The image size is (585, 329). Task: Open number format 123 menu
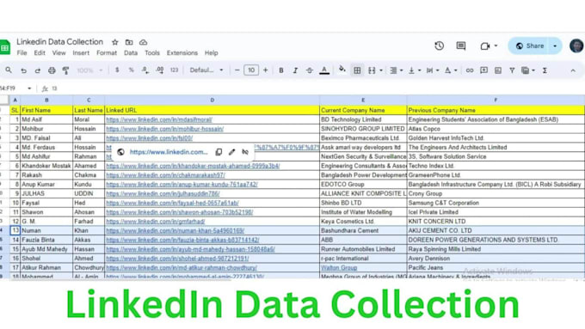point(174,70)
